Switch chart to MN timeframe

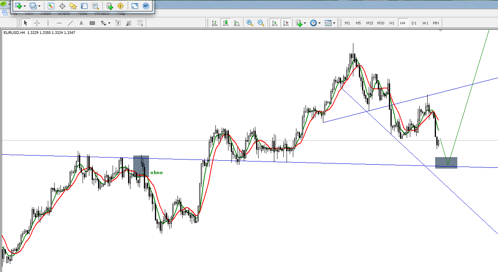pos(436,23)
